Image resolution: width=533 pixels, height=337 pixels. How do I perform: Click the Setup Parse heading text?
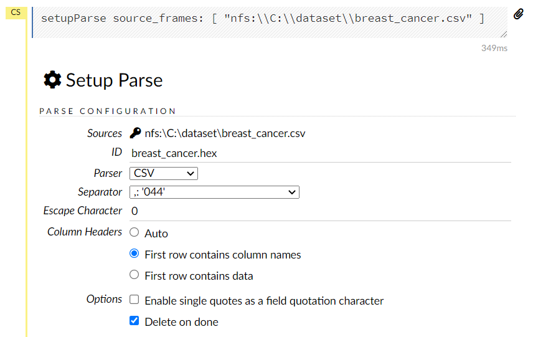click(114, 80)
